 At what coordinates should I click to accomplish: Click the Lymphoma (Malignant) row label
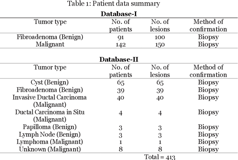coord(50,141)
